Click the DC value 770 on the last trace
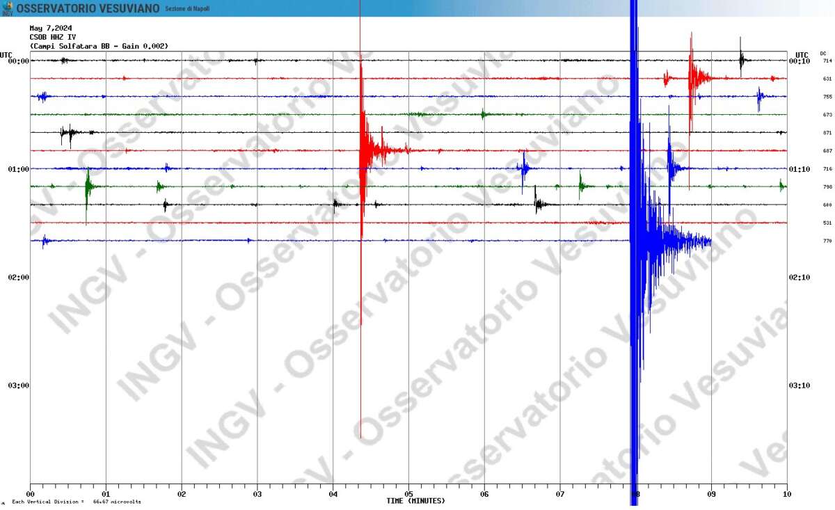 click(827, 241)
